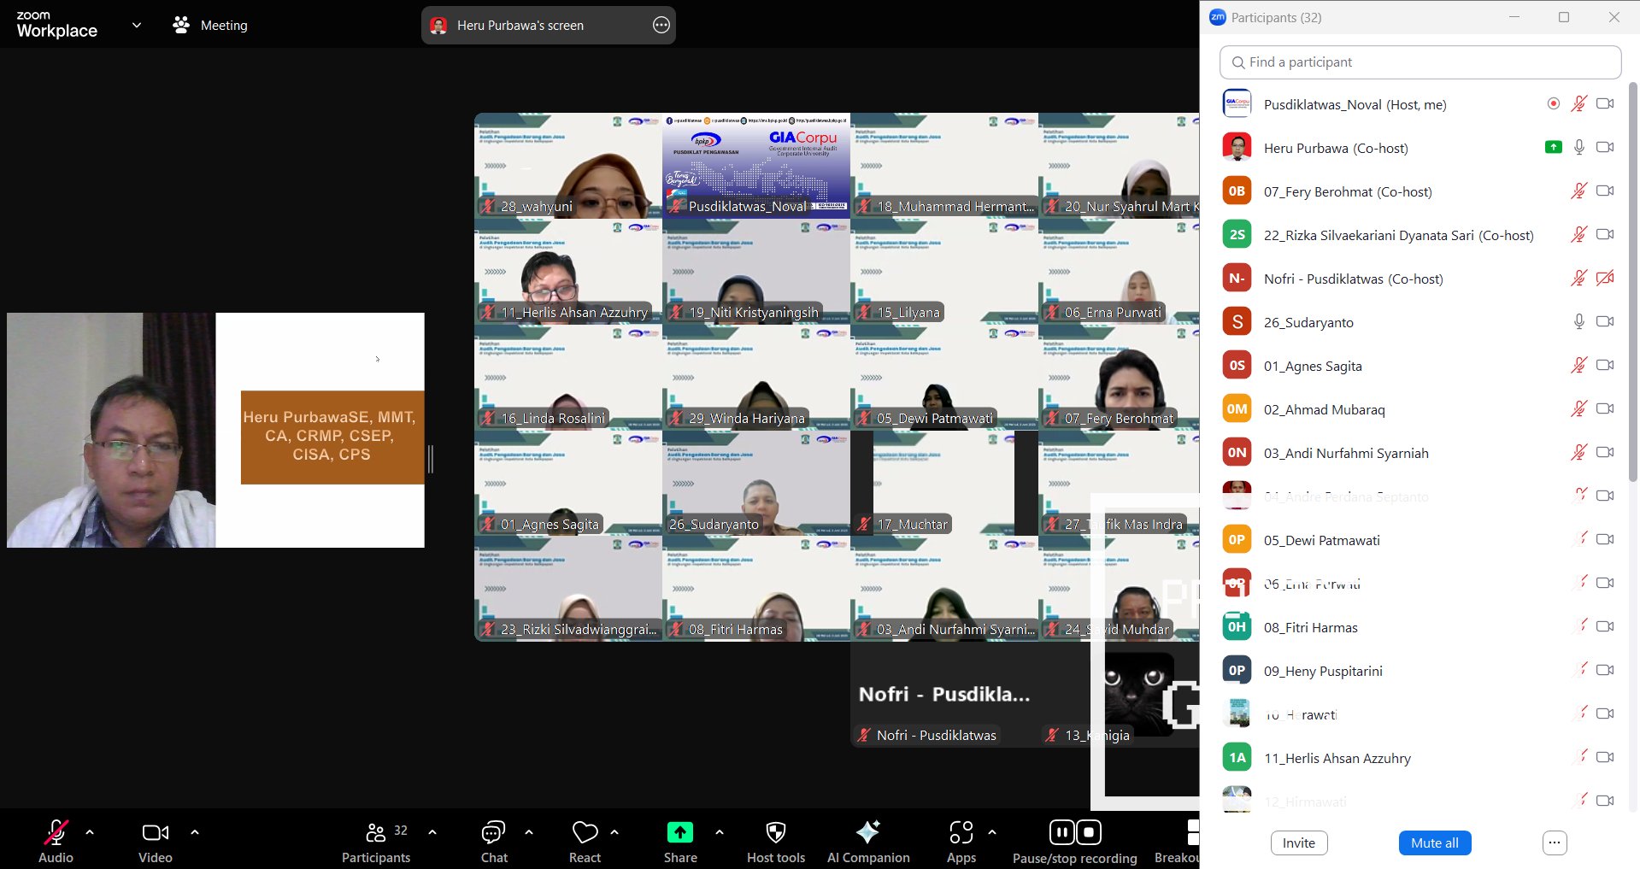Click the Find a participant search field
This screenshot has width=1640, height=869.
(x=1420, y=62)
